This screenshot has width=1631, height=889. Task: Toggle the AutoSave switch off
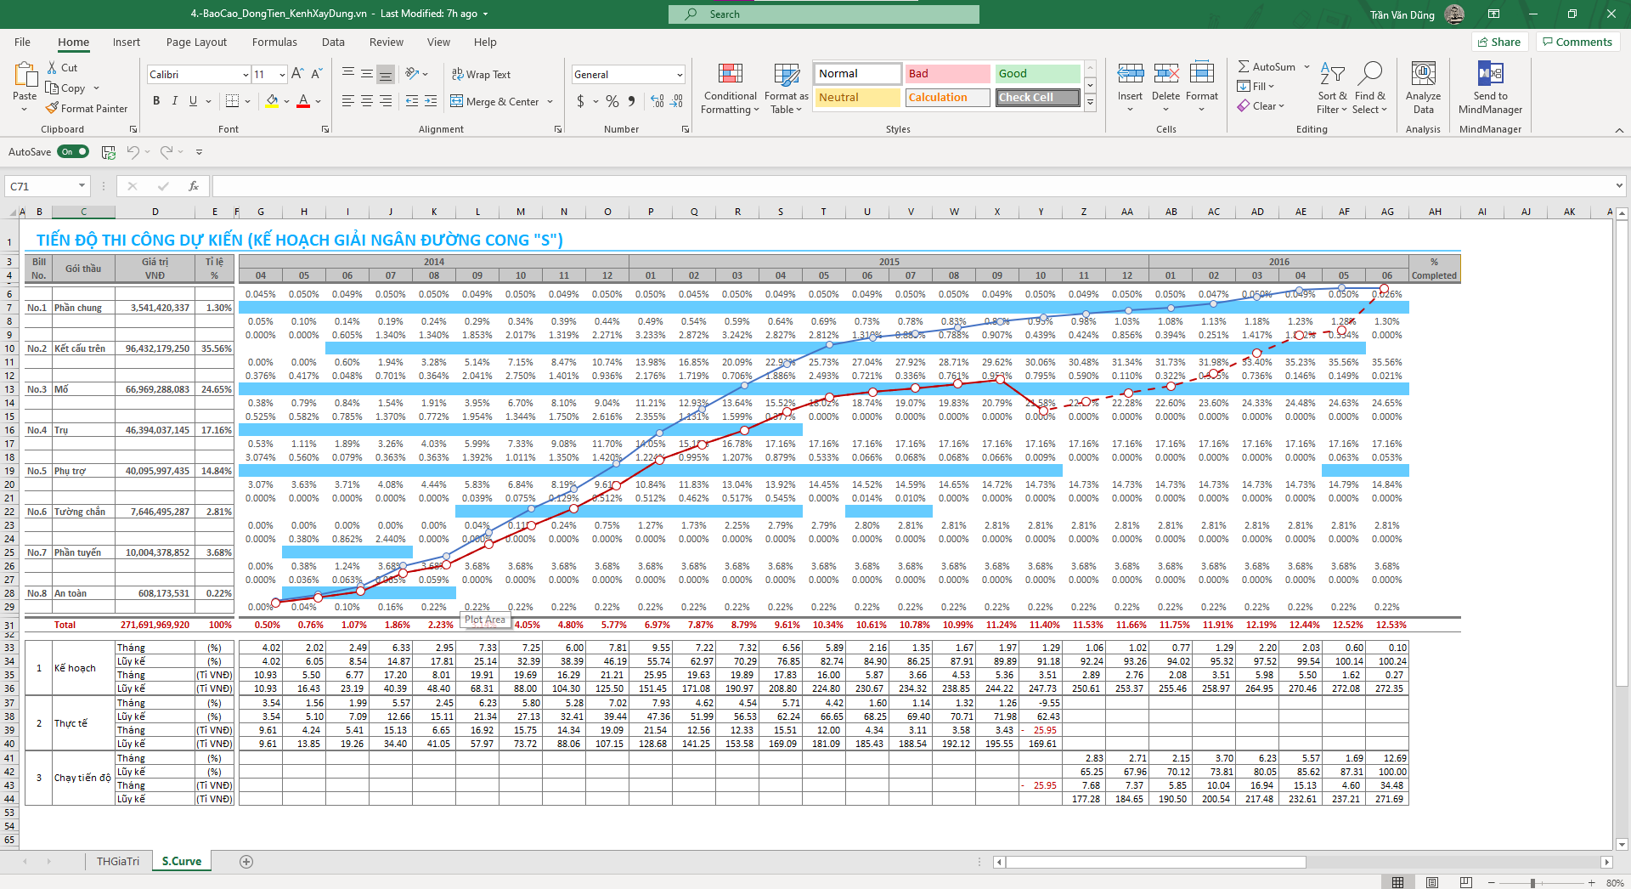click(74, 152)
